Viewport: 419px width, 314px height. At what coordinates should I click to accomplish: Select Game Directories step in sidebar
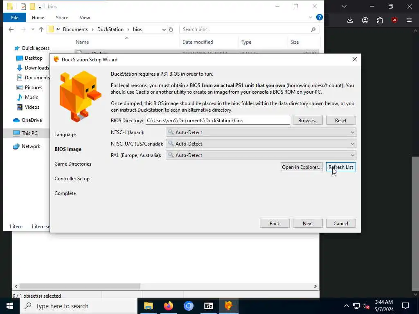pyautogui.click(x=73, y=164)
